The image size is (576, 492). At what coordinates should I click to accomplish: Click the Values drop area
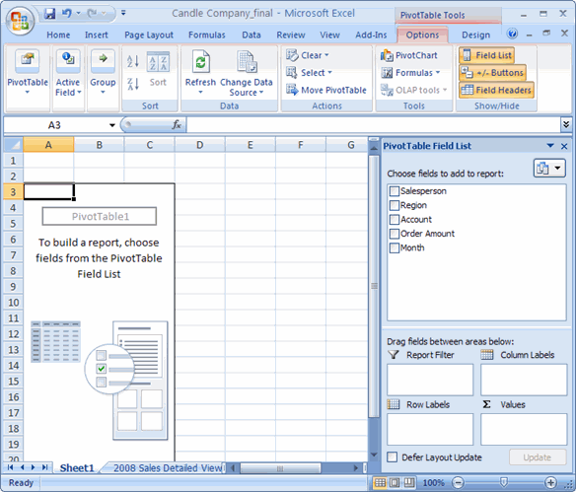pyautogui.click(x=524, y=429)
